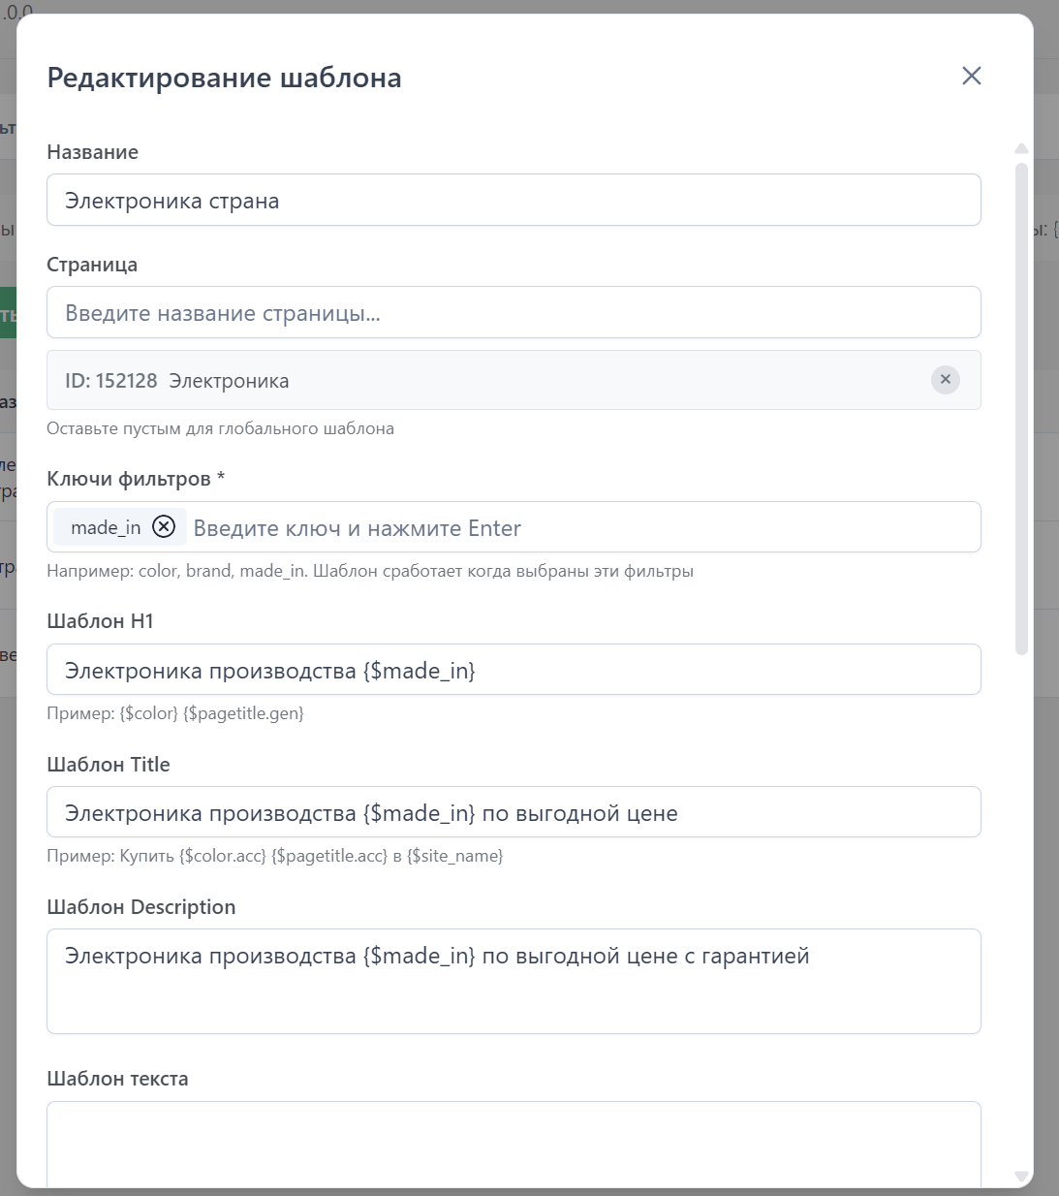1059x1196 pixels.
Task: Remove the made_in filter key tag
Action: 165,526
